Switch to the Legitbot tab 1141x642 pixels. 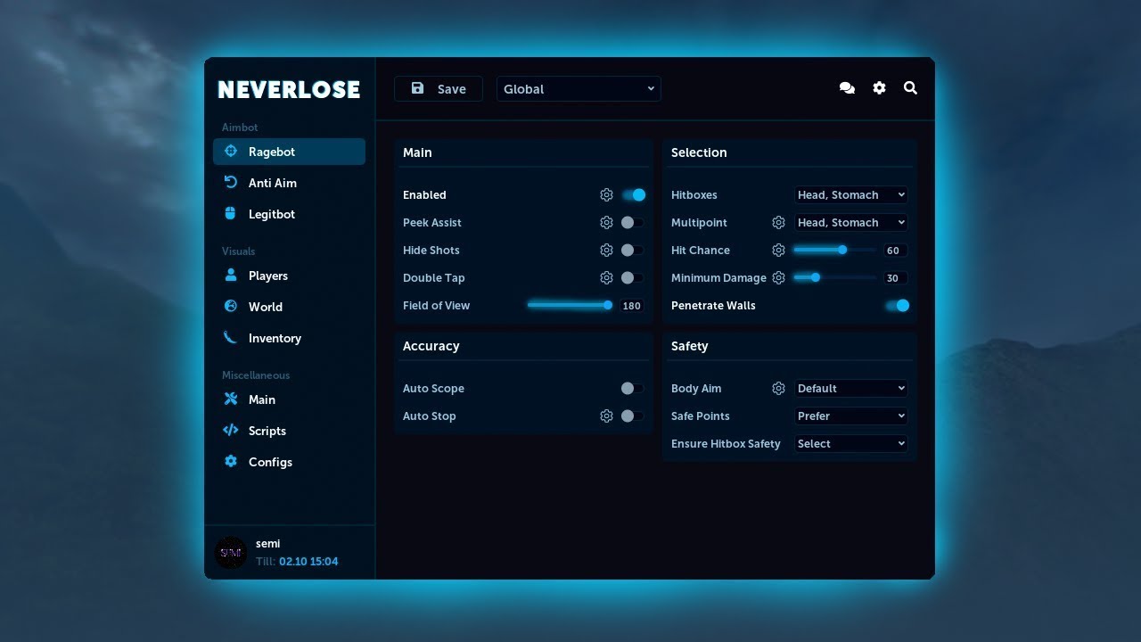(289, 214)
